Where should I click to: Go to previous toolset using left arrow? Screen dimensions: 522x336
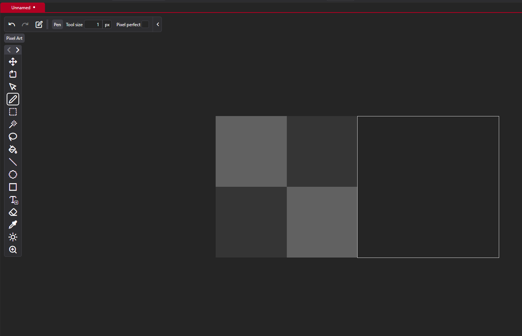pos(9,50)
